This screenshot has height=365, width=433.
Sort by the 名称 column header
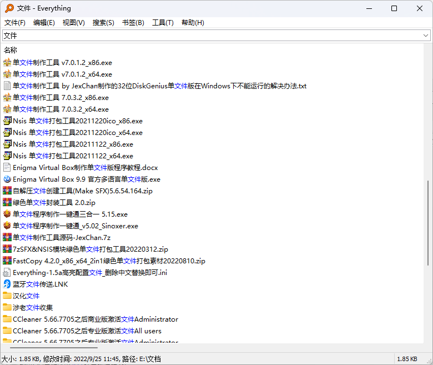(x=11, y=50)
